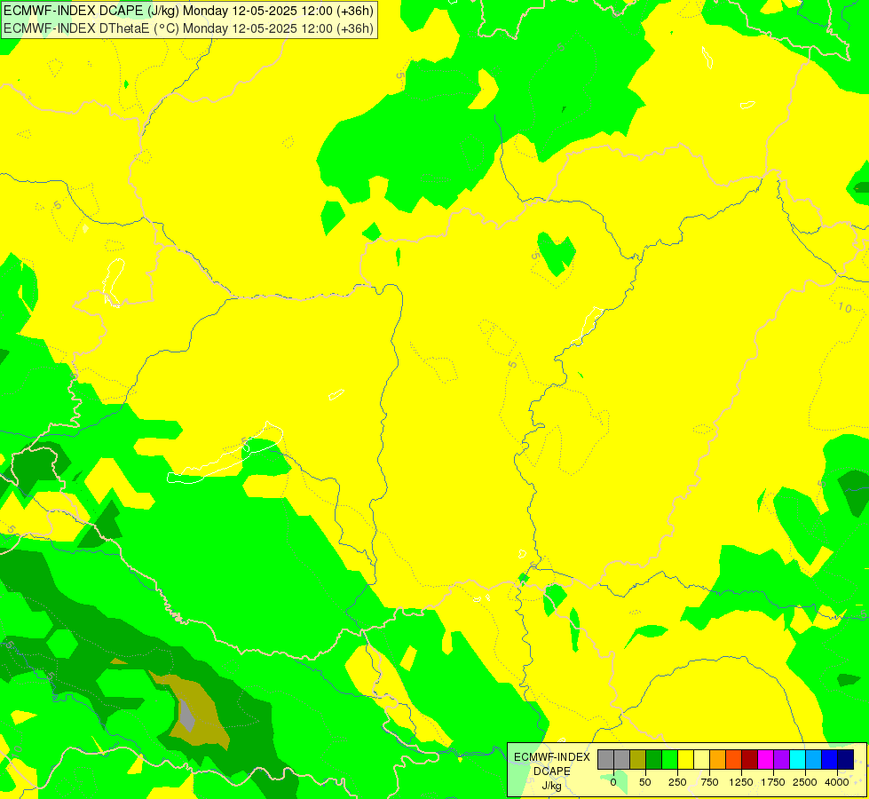869x799 pixels.
Task: Pick the pale yellow legend swatch before 750
Action: pyautogui.click(x=701, y=760)
